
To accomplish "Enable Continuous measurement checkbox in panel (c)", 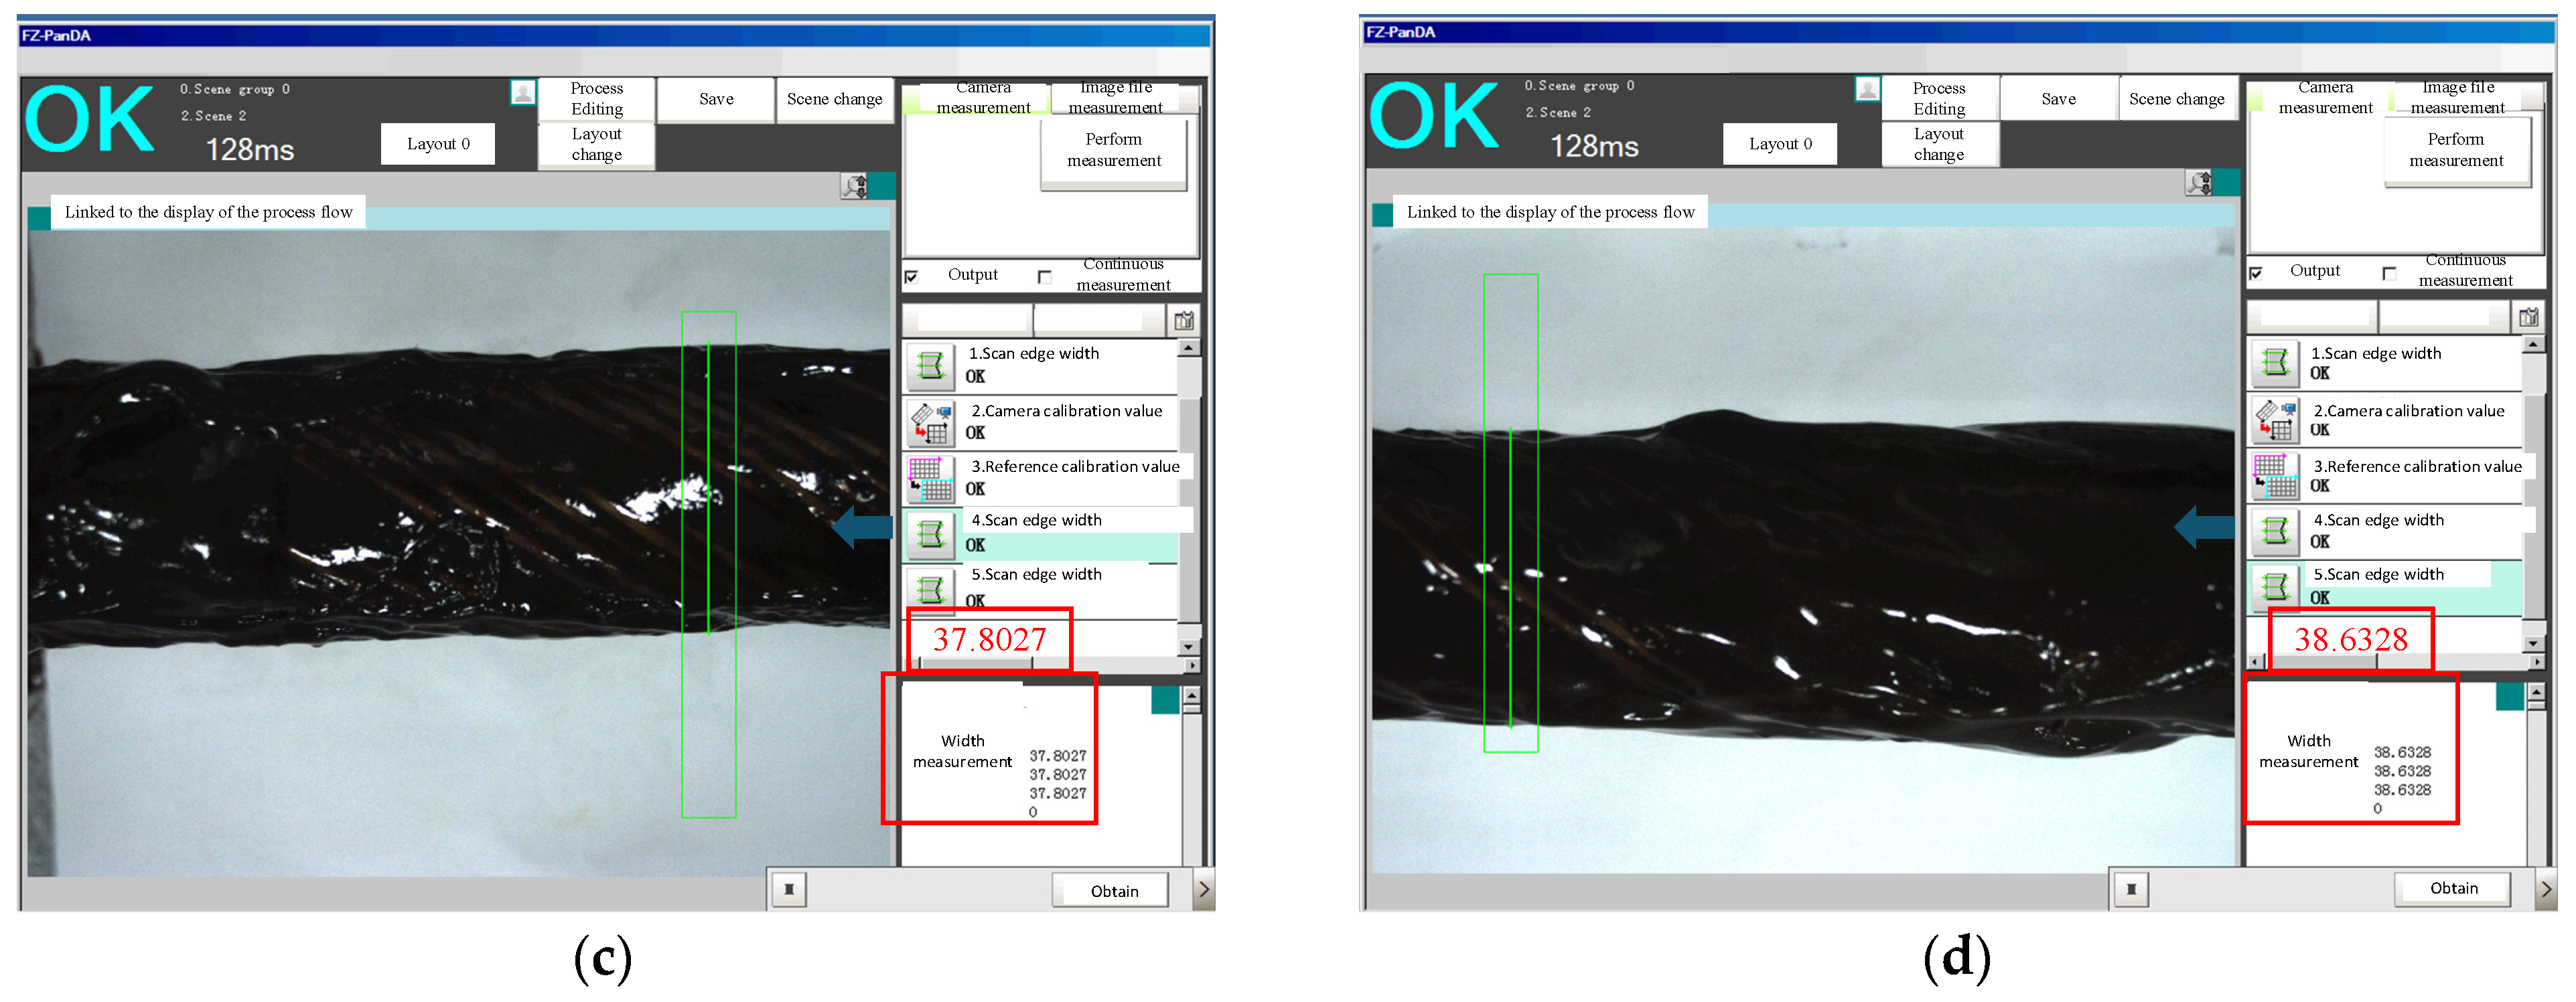I will (1045, 276).
